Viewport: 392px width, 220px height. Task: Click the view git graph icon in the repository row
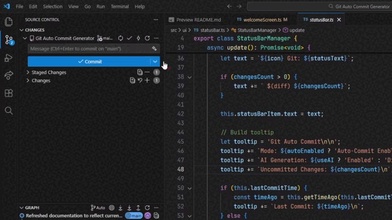(x=138, y=39)
